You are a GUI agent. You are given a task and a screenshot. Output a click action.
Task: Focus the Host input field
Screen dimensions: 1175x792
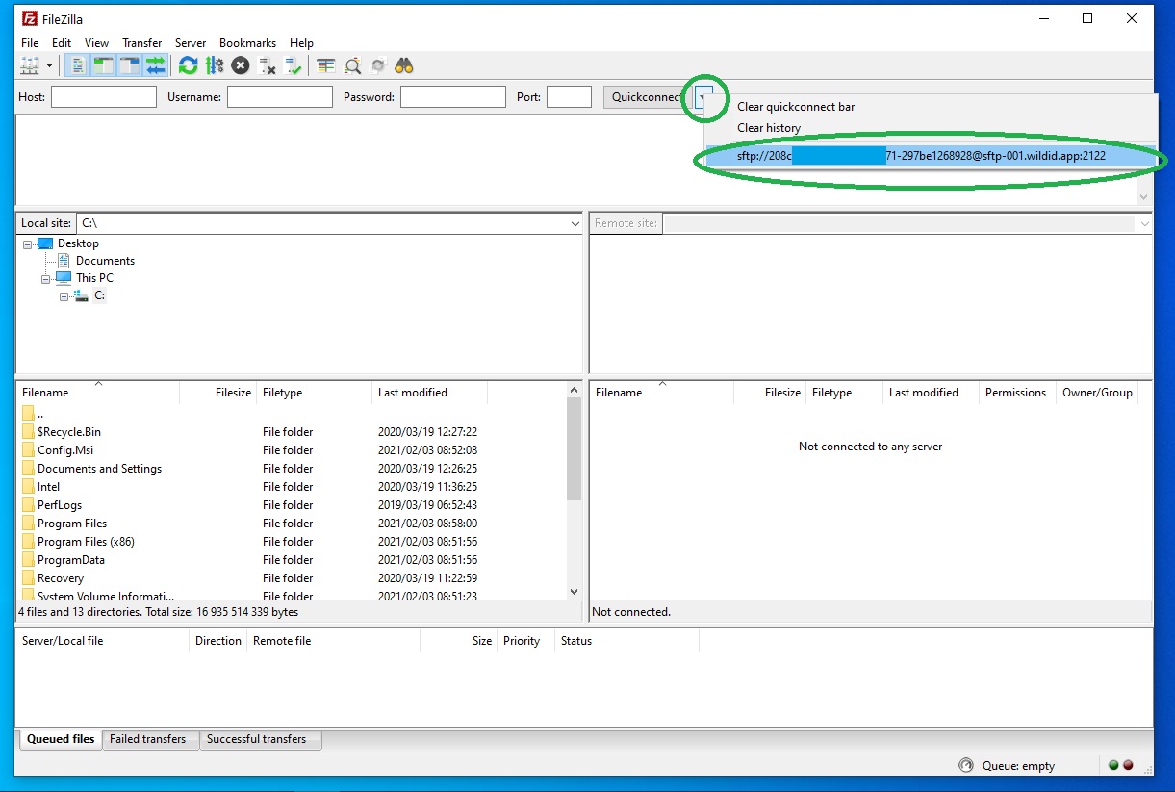104,96
